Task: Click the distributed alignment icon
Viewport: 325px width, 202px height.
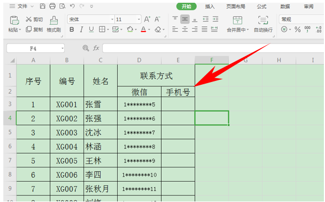Action: click(214, 29)
